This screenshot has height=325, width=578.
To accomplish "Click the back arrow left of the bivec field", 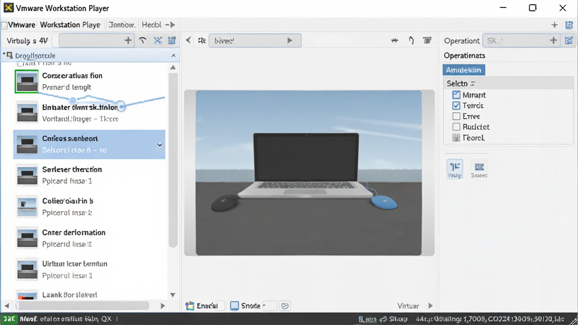I will pos(189,40).
